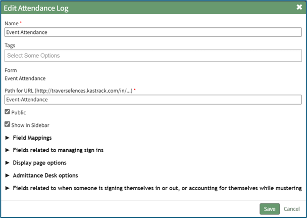Expand the Admittance Desk options heading
Image resolution: width=307 pixels, height=218 pixels.
click(45, 176)
